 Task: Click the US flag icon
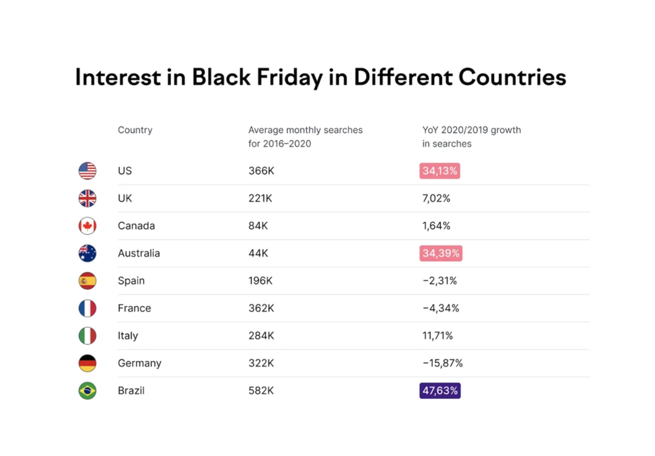point(87,171)
